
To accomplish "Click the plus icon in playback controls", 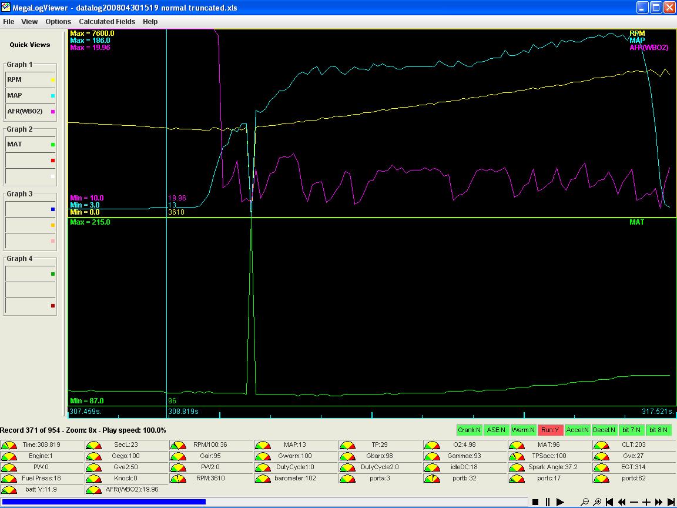I will coord(646,502).
